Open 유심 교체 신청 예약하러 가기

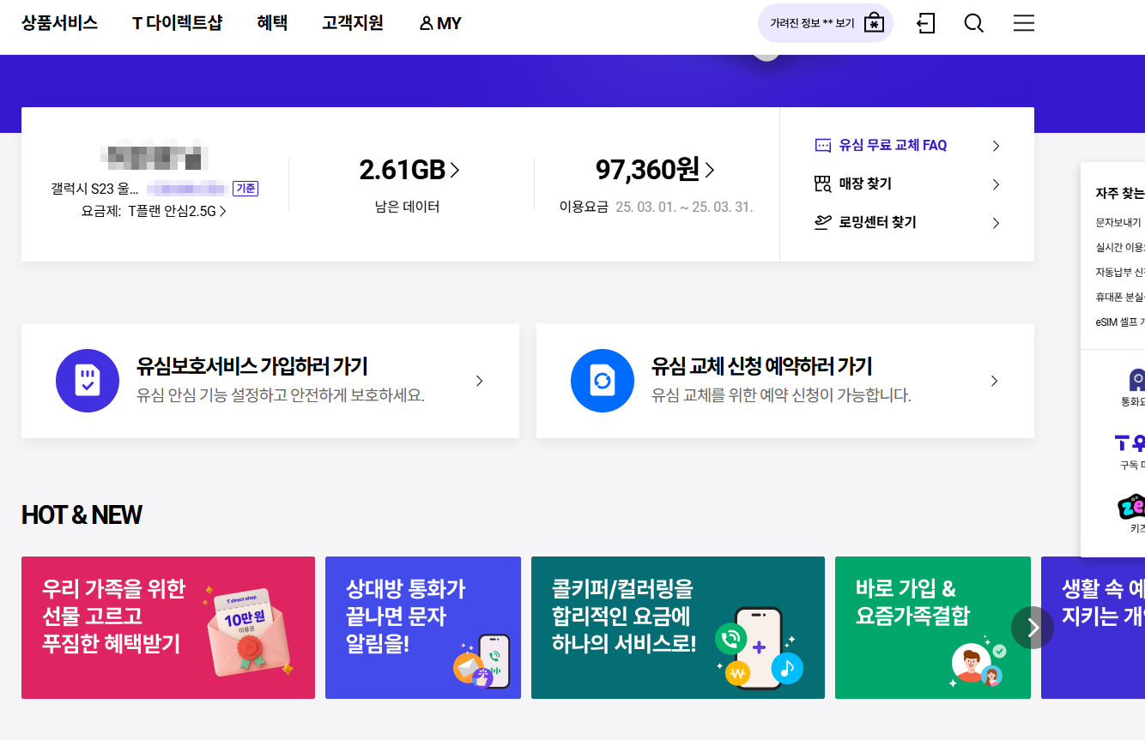(x=785, y=381)
